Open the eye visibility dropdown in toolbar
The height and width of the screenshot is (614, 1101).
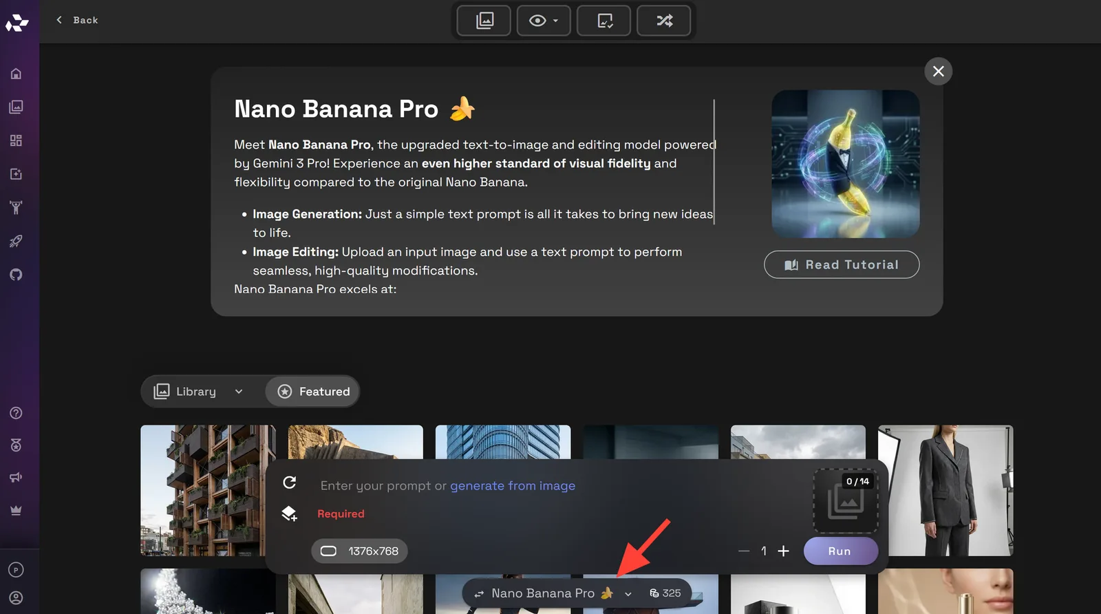[544, 21]
